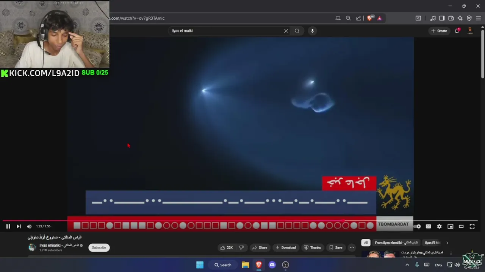Open the suggested video thumbnail

[x=380, y=254]
